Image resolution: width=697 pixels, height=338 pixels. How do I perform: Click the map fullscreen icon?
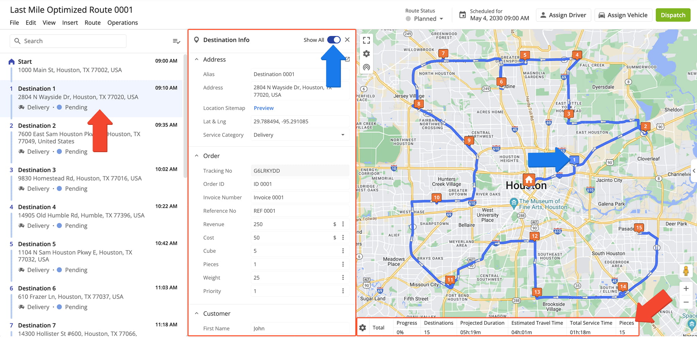tap(366, 41)
